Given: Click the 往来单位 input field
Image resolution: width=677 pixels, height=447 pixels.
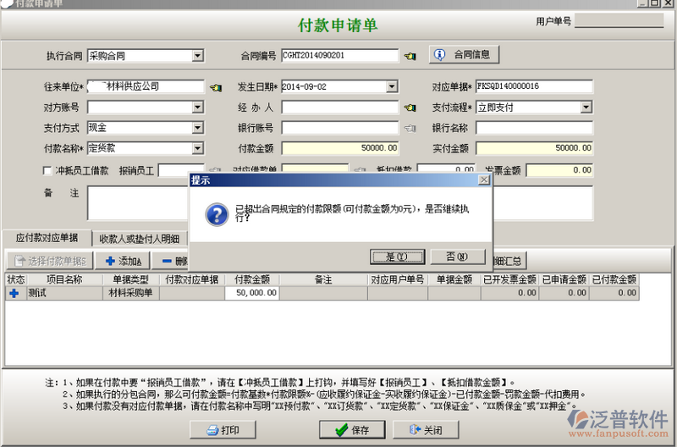Looking at the screenshot, I should 146,87.
